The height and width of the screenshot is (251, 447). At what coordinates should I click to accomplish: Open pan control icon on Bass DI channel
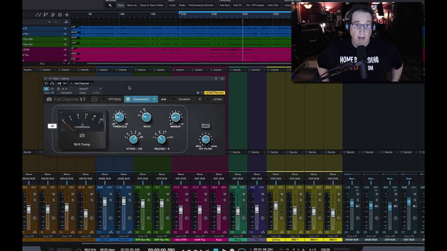click(x=111, y=218)
